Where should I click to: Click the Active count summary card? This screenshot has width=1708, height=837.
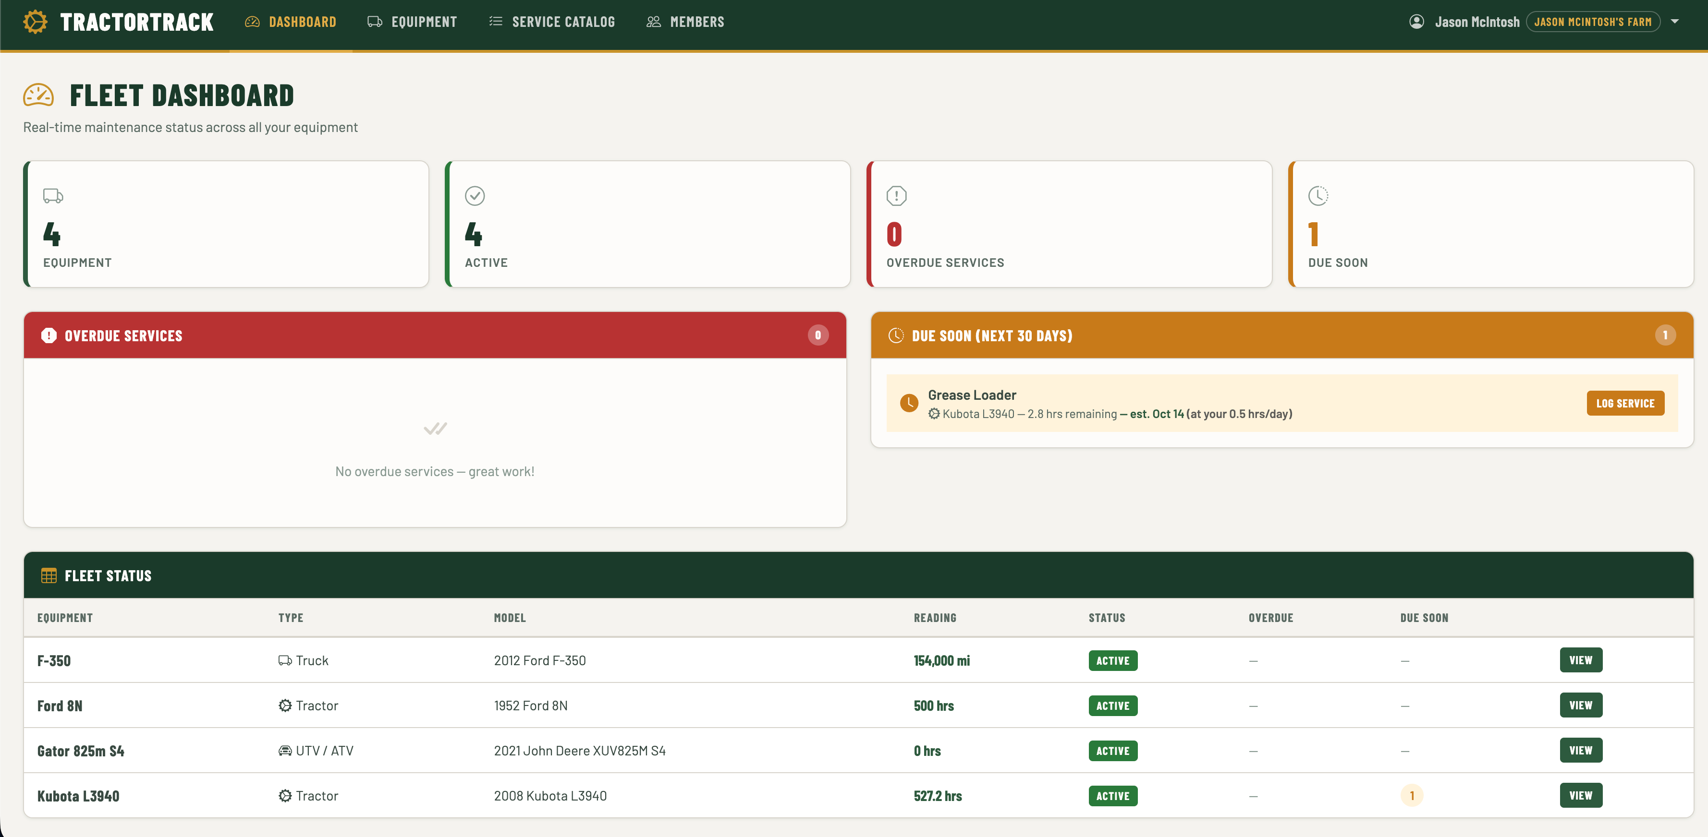(648, 224)
